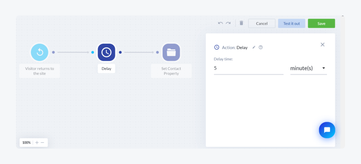Click the Delay node output connector dot
The image size is (361, 164).
coord(120,52)
